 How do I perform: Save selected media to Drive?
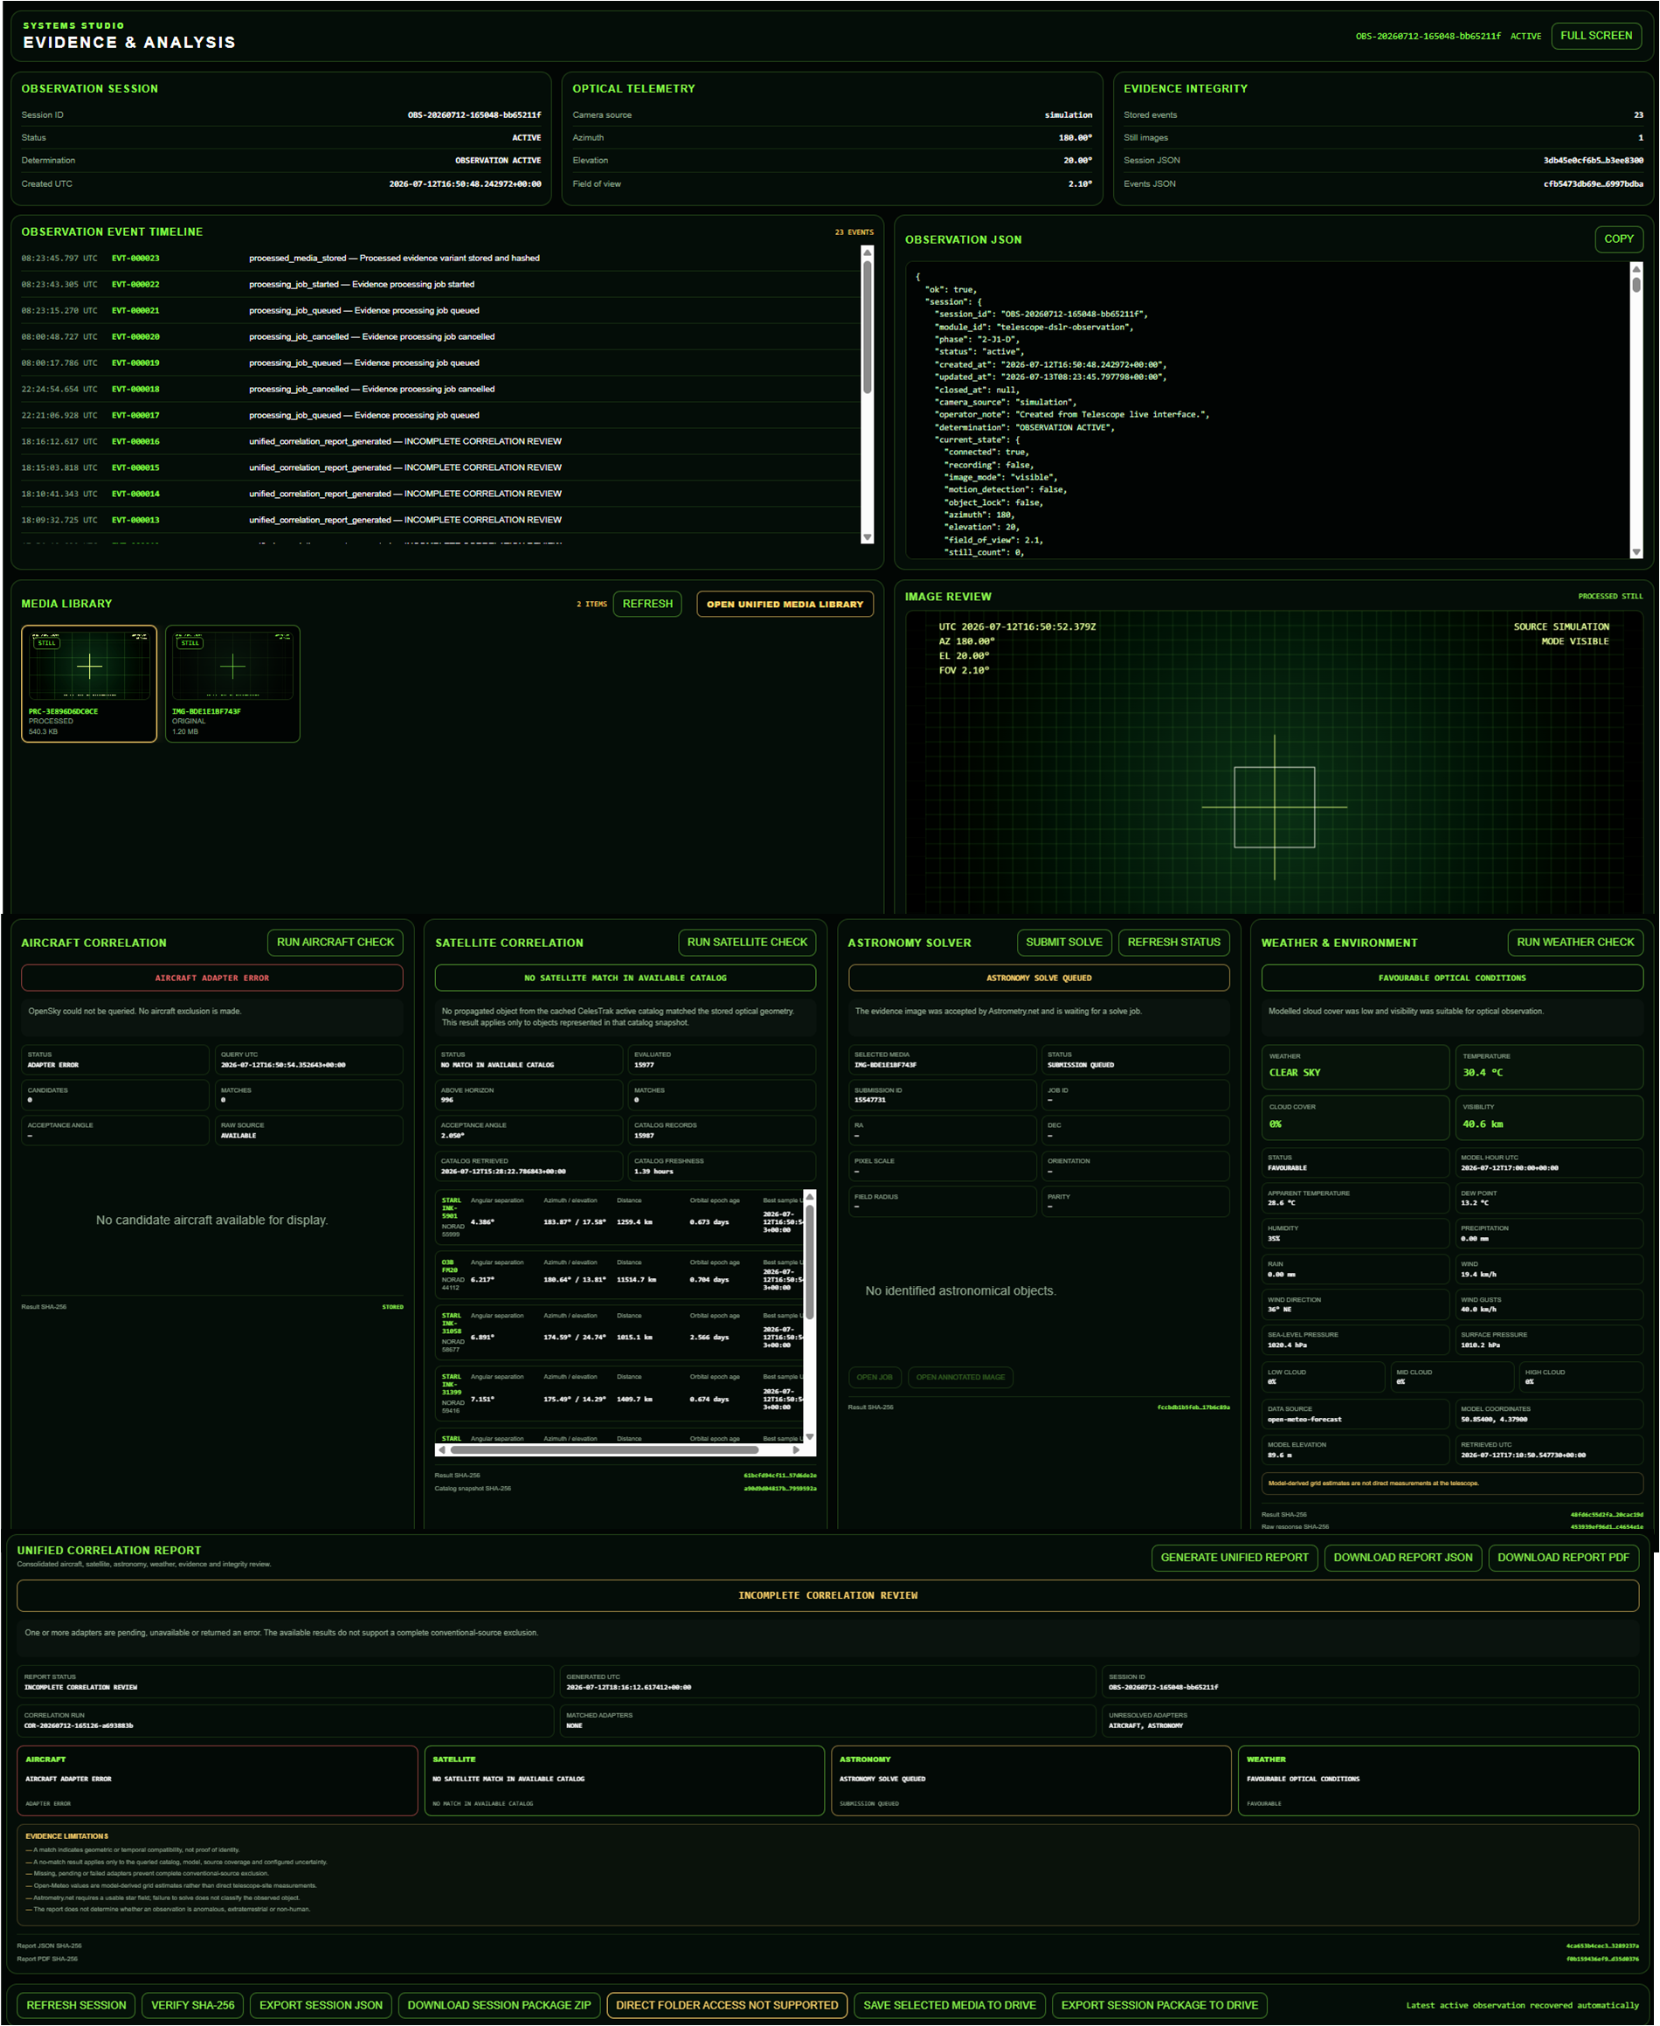(949, 2005)
